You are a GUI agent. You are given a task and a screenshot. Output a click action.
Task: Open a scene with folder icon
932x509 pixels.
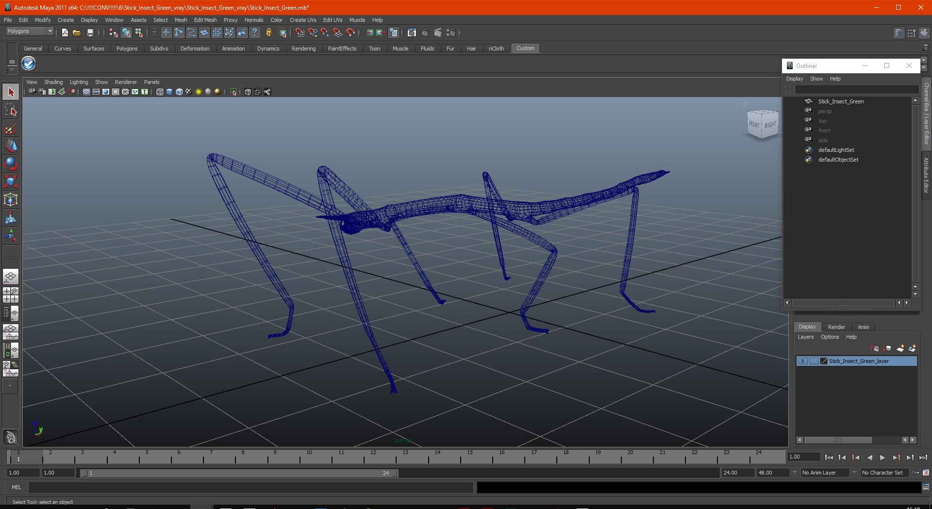click(x=77, y=33)
